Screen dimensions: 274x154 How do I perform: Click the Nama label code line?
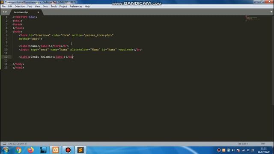44,46
